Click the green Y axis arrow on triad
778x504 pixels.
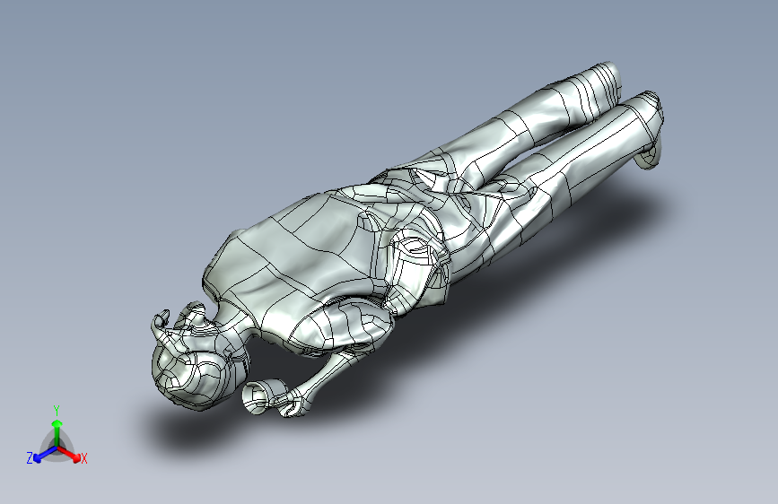click(x=57, y=433)
